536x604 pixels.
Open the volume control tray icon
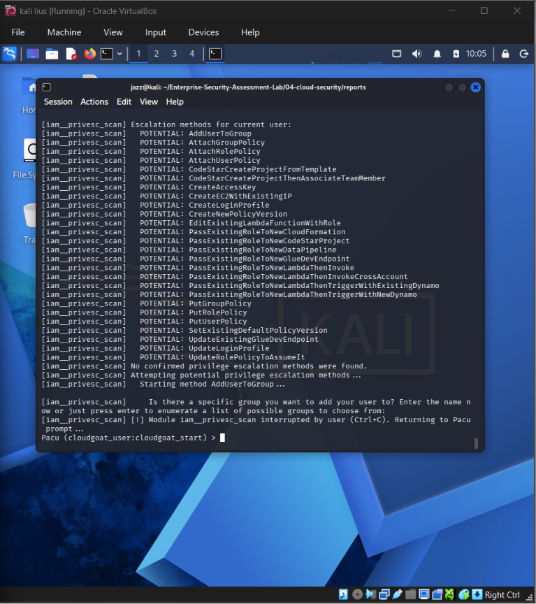point(417,54)
